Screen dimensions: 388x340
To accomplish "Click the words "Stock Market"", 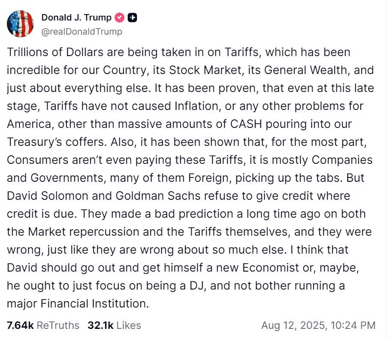I will (191, 70).
